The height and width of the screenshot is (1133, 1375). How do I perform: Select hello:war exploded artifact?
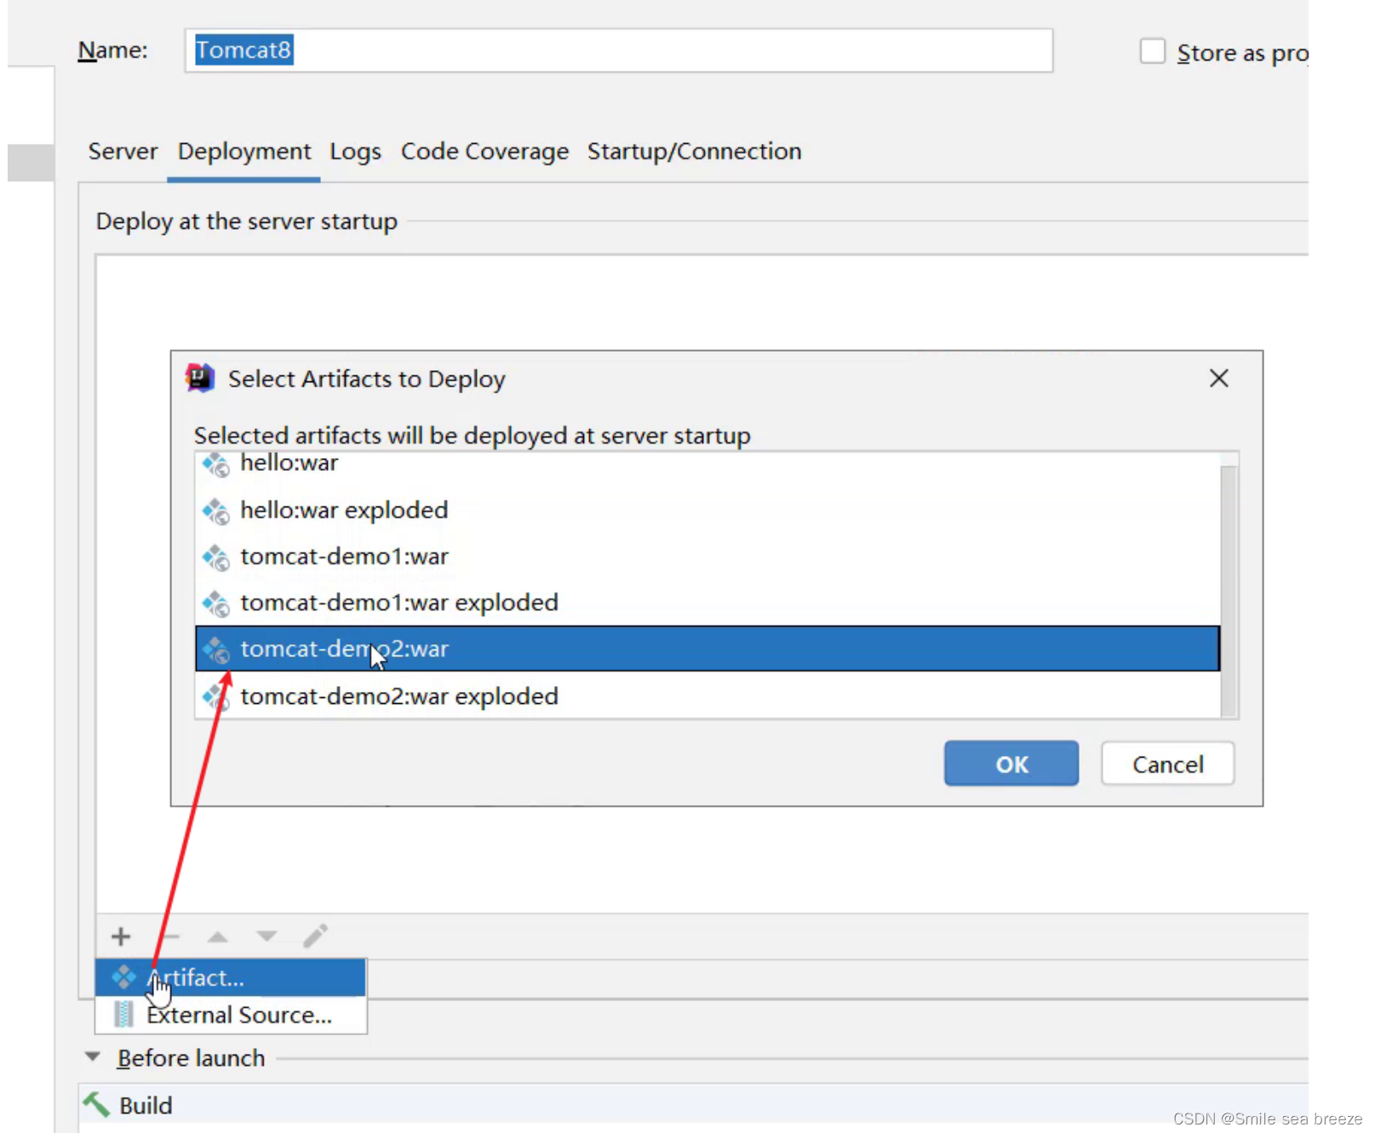pyautogui.click(x=707, y=510)
